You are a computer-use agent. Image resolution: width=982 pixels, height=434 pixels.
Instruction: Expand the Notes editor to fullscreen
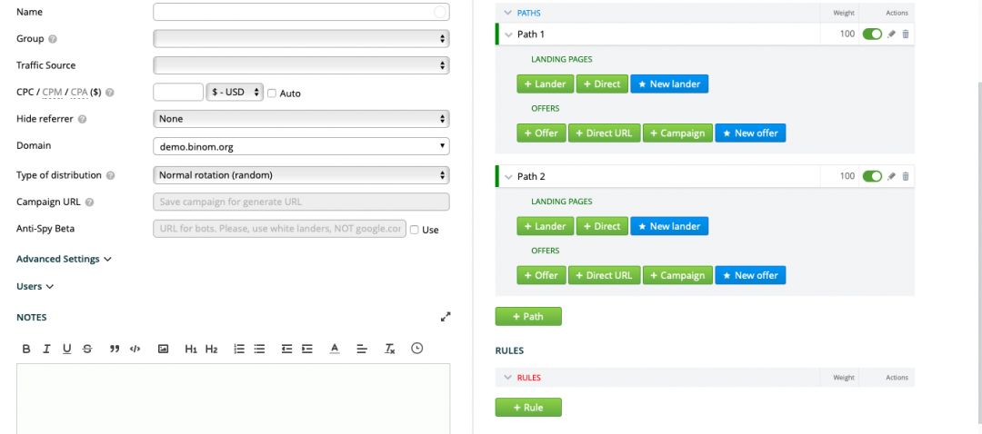tap(445, 317)
